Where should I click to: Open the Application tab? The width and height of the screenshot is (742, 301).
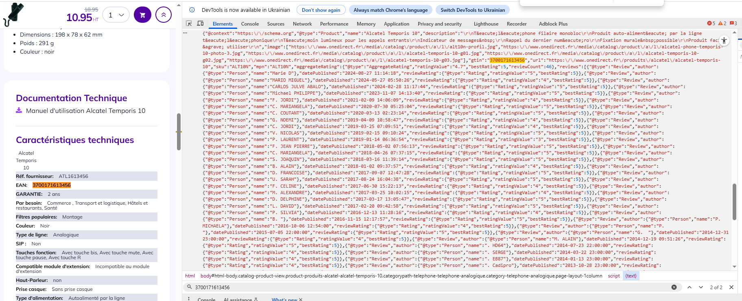397,24
